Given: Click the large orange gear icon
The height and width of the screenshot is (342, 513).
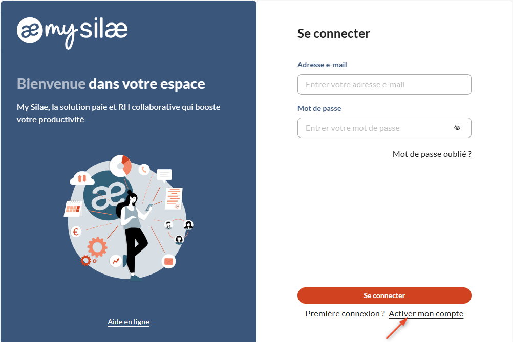Looking at the screenshot, I should pos(97,247).
